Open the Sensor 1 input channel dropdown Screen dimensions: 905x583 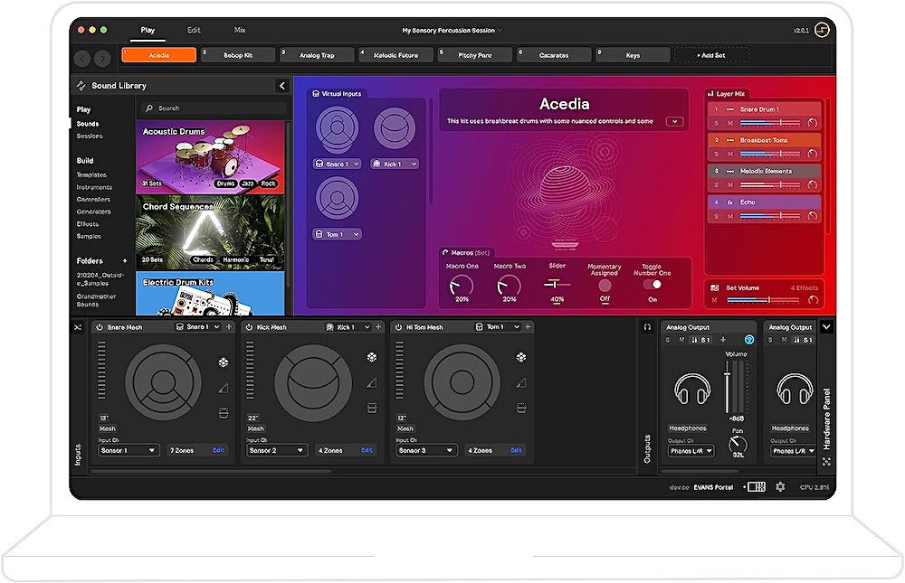(x=128, y=450)
